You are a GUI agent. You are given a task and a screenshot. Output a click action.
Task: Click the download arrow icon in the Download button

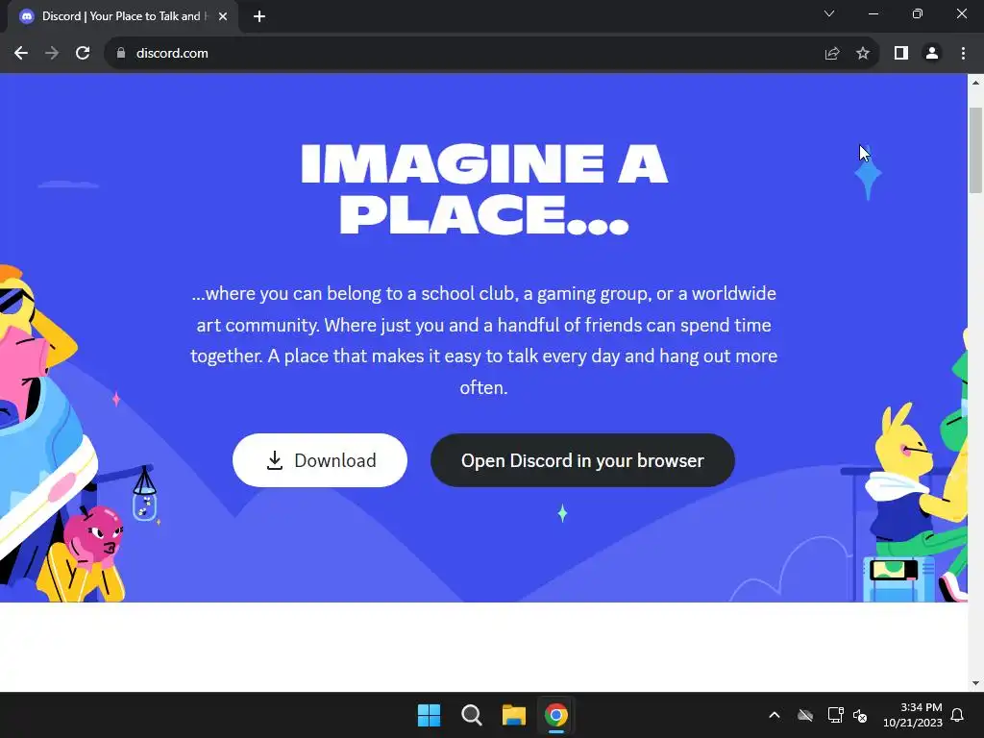pos(274,460)
